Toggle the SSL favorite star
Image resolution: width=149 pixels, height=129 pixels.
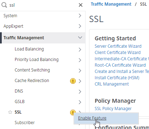(x=10, y=112)
